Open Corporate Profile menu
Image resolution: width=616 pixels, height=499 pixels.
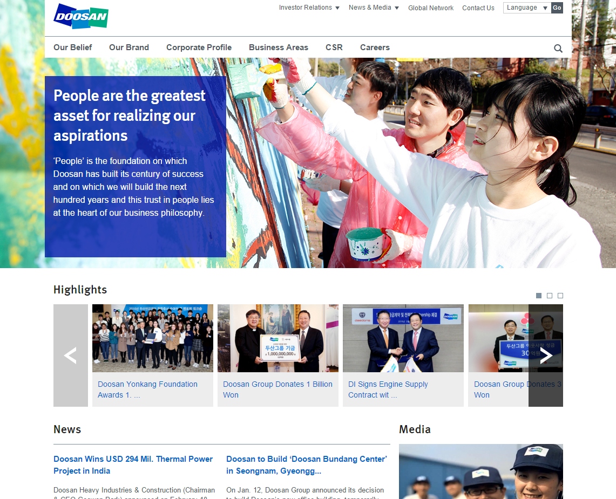[199, 47]
